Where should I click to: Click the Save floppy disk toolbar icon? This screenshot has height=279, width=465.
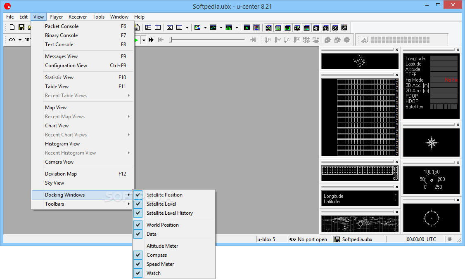click(21, 28)
